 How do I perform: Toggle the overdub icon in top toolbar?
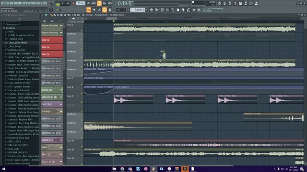point(105,3)
